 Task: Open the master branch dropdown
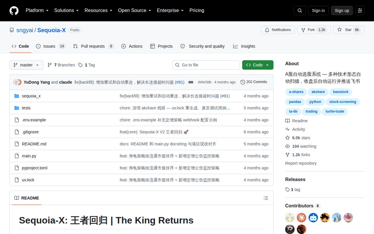pyautogui.click(x=26, y=65)
